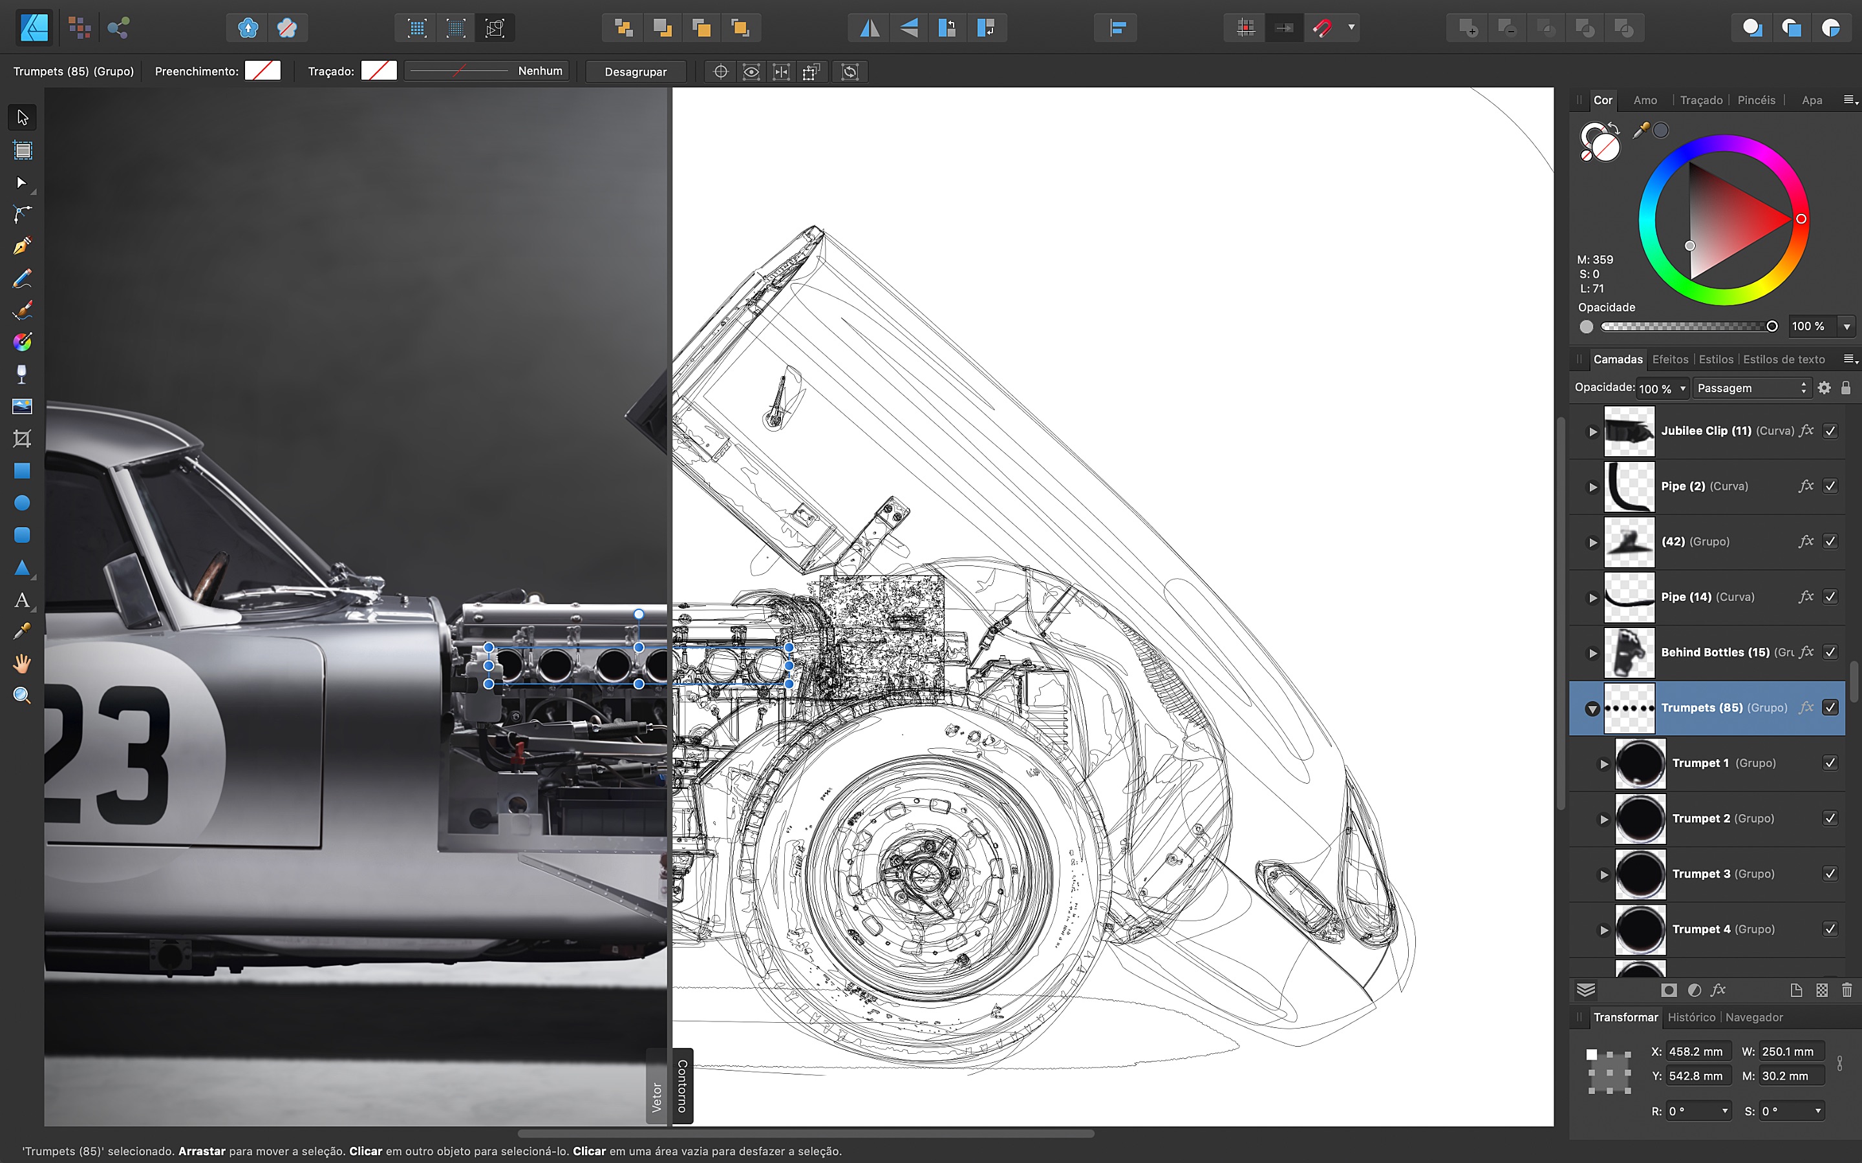Toggle visibility of Trumpet 1 layer
1862x1163 pixels.
[1830, 763]
